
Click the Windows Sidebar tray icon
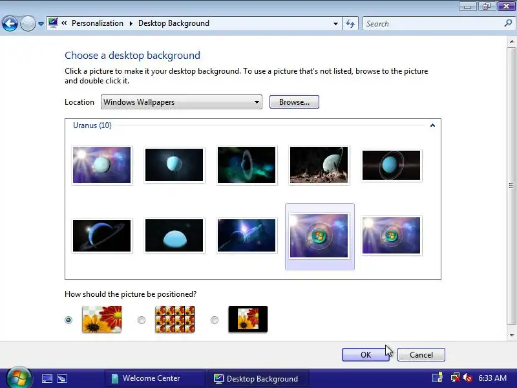(438, 378)
